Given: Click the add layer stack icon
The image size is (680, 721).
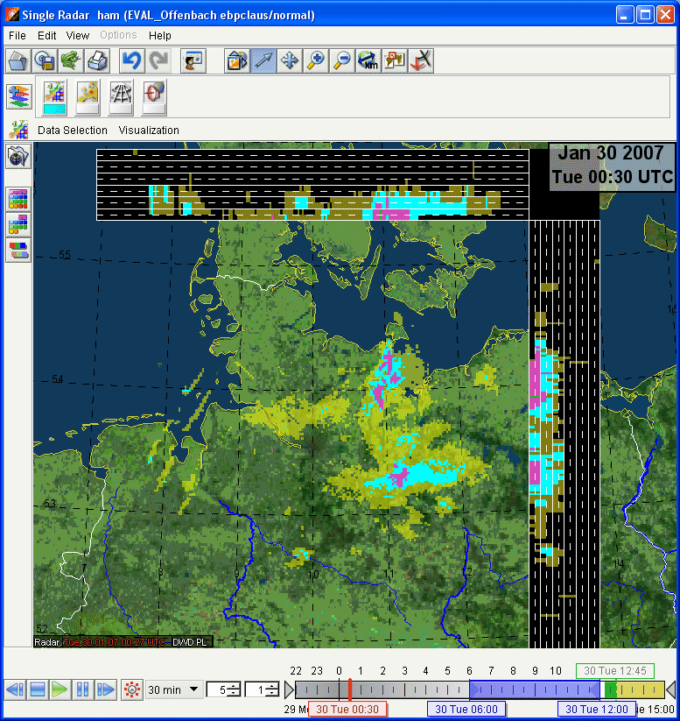Looking at the screenshot, I should (19, 96).
